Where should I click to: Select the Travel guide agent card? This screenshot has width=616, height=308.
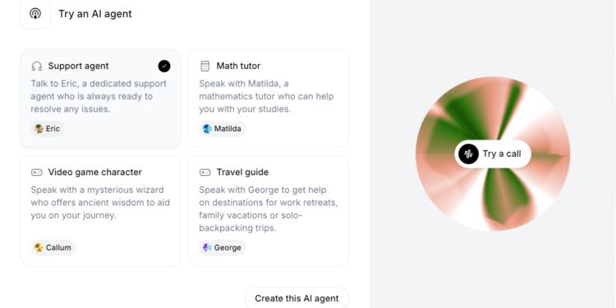click(269, 211)
